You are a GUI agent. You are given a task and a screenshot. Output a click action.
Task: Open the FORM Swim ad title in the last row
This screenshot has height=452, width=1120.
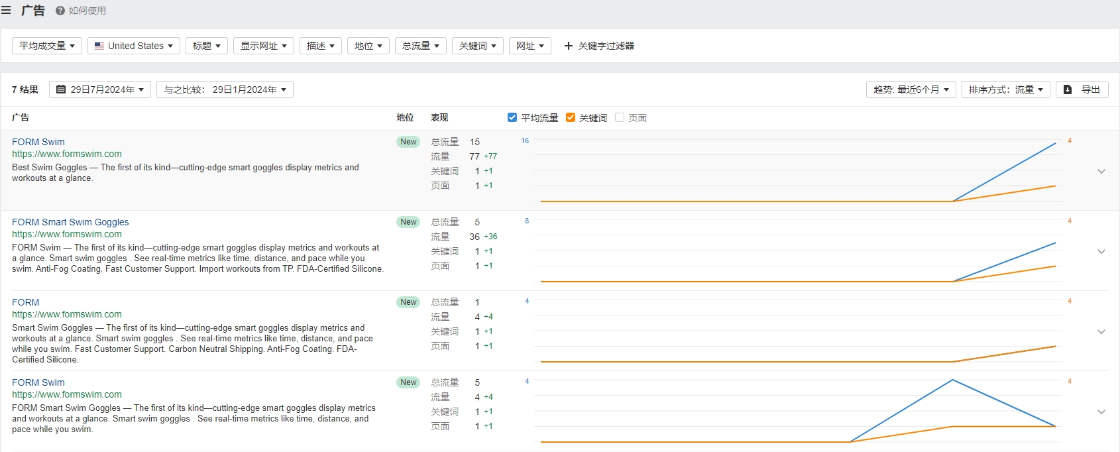click(x=38, y=382)
